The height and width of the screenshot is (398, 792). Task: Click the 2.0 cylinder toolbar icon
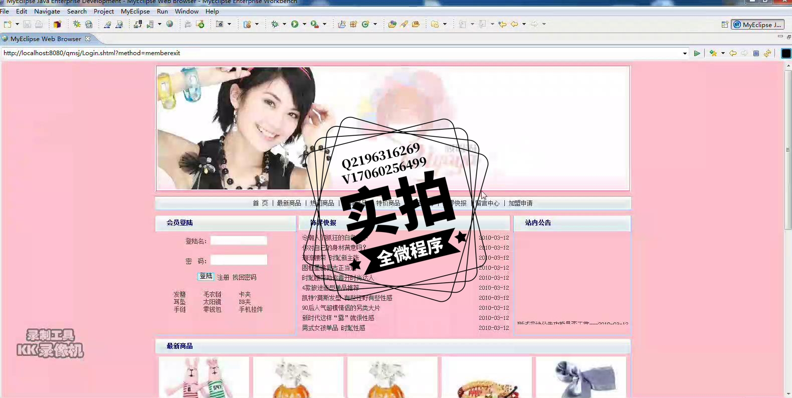(x=89, y=24)
